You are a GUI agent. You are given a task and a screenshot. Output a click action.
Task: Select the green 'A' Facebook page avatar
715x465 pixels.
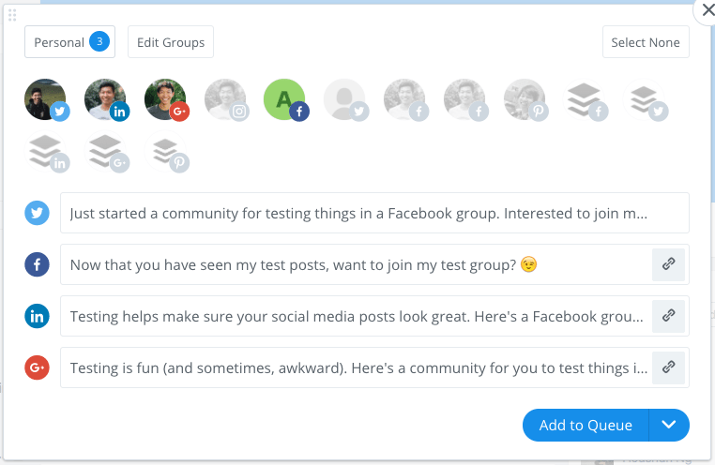[285, 99]
